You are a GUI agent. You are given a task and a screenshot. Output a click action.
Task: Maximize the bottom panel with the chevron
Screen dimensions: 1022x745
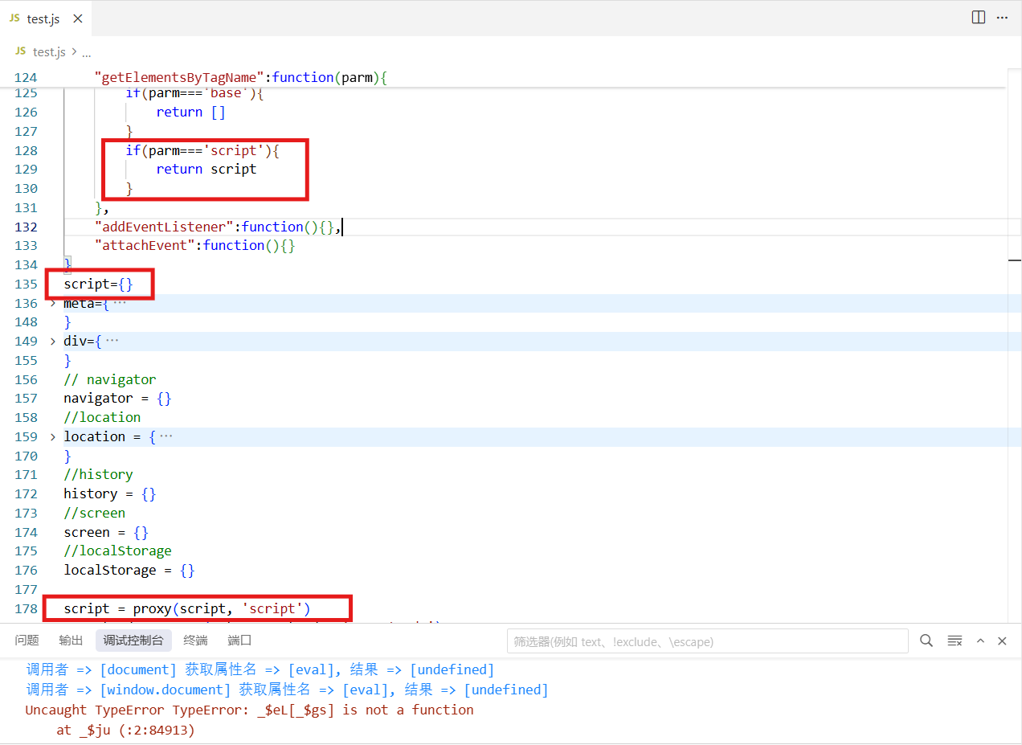click(x=980, y=641)
